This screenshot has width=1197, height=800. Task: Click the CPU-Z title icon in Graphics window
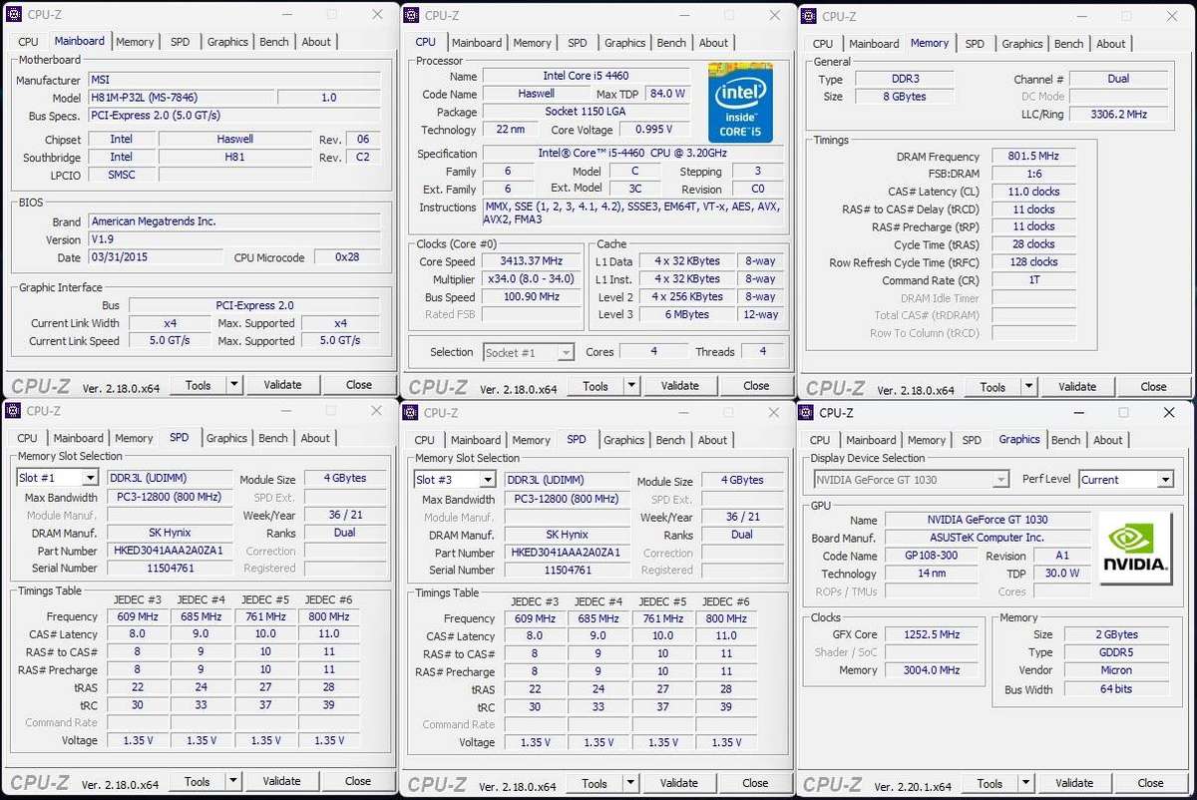point(806,412)
